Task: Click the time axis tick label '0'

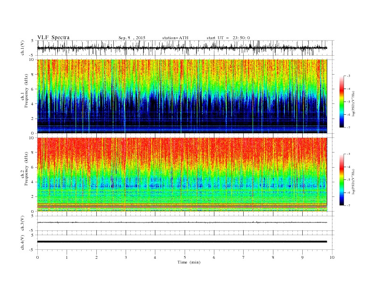Action: (37, 257)
